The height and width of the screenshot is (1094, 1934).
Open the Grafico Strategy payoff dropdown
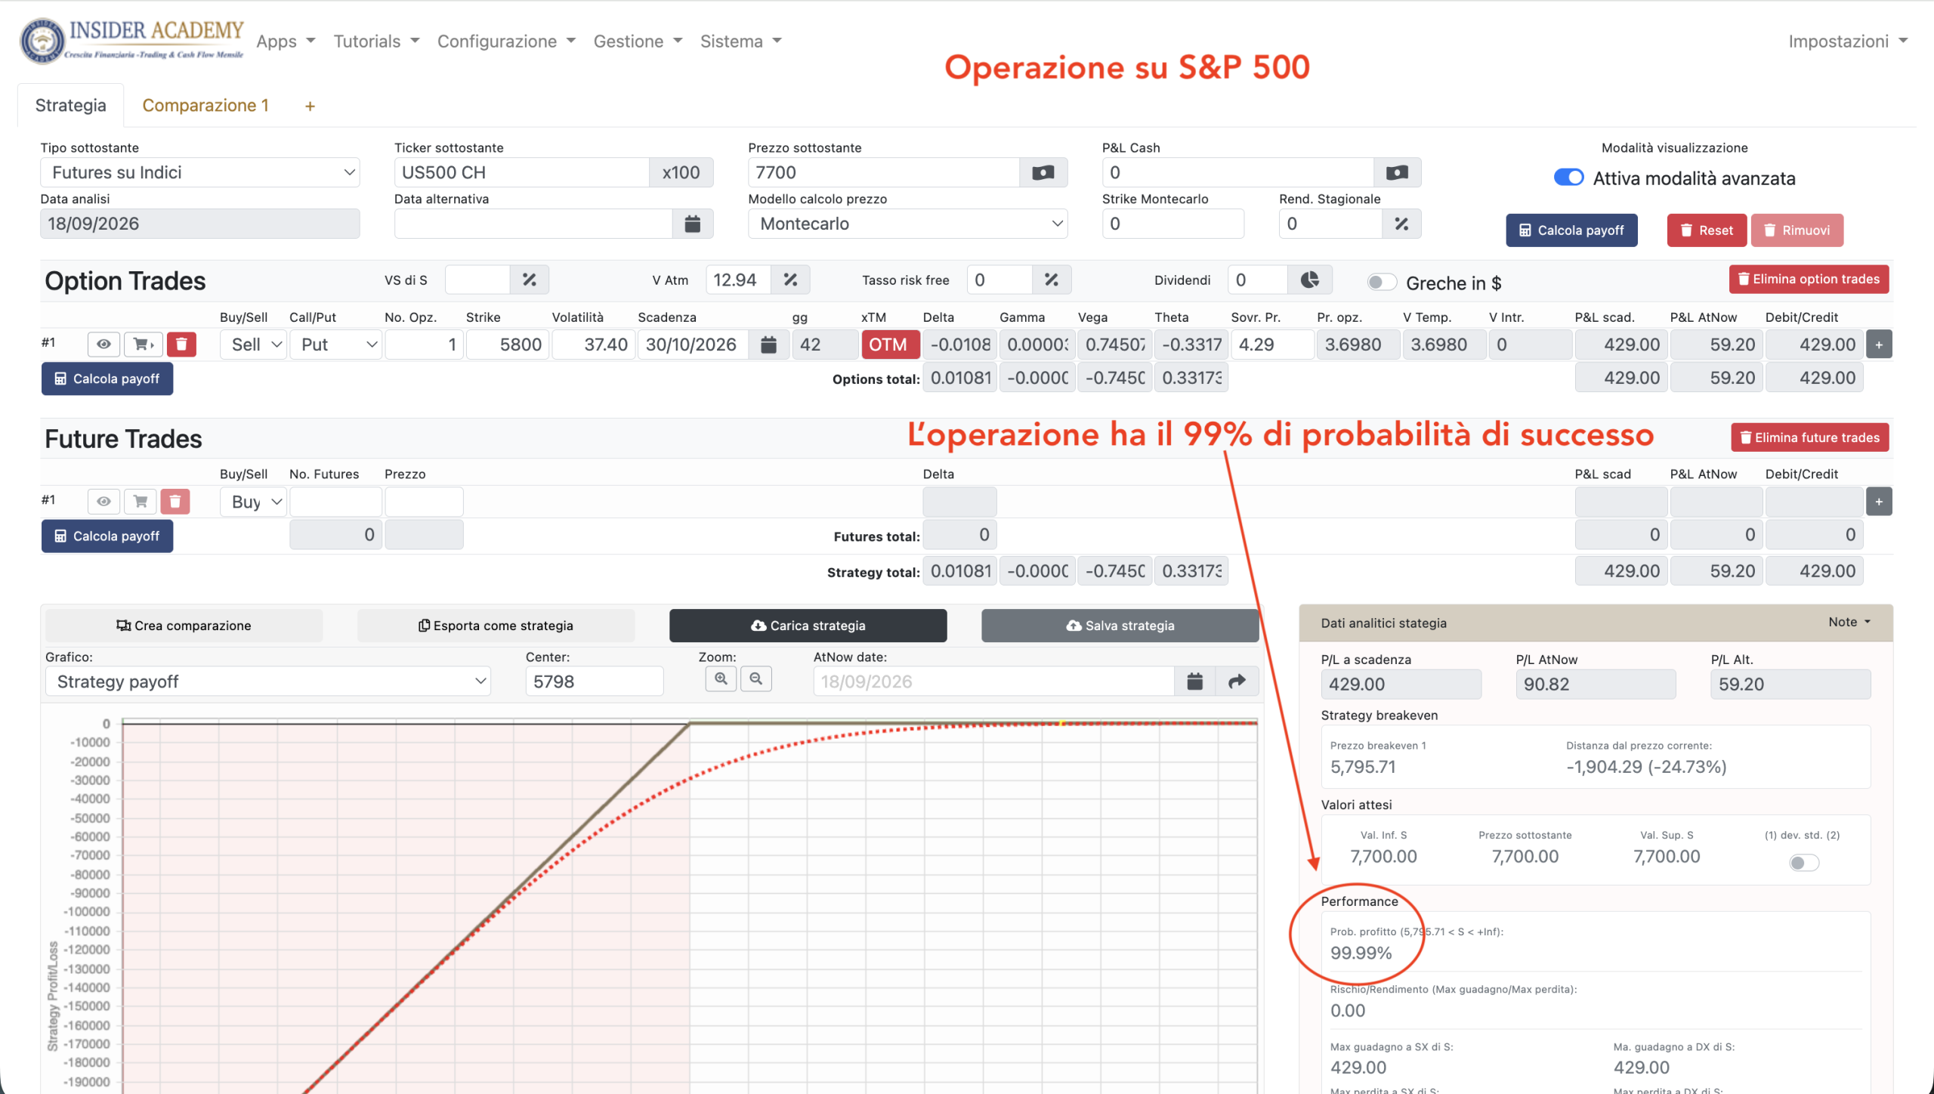(x=268, y=681)
